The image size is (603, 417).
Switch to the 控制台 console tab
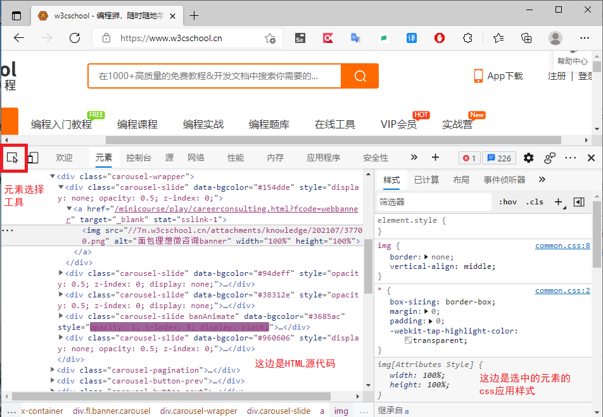coord(138,158)
